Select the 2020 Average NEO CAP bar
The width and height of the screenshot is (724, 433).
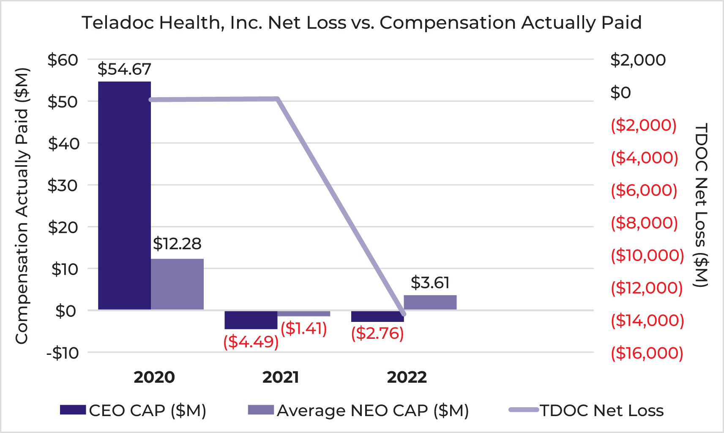pos(177,284)
